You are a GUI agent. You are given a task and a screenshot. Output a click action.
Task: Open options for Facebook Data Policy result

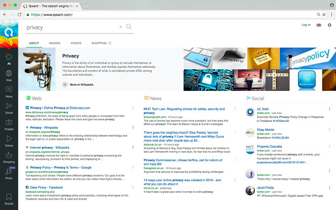(x=133, y=187)
